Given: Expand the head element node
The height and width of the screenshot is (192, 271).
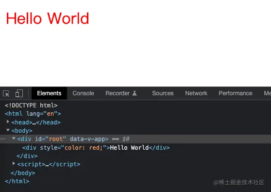Looking at the screenshot, I should pyautogui.click(x=8, y=122).
